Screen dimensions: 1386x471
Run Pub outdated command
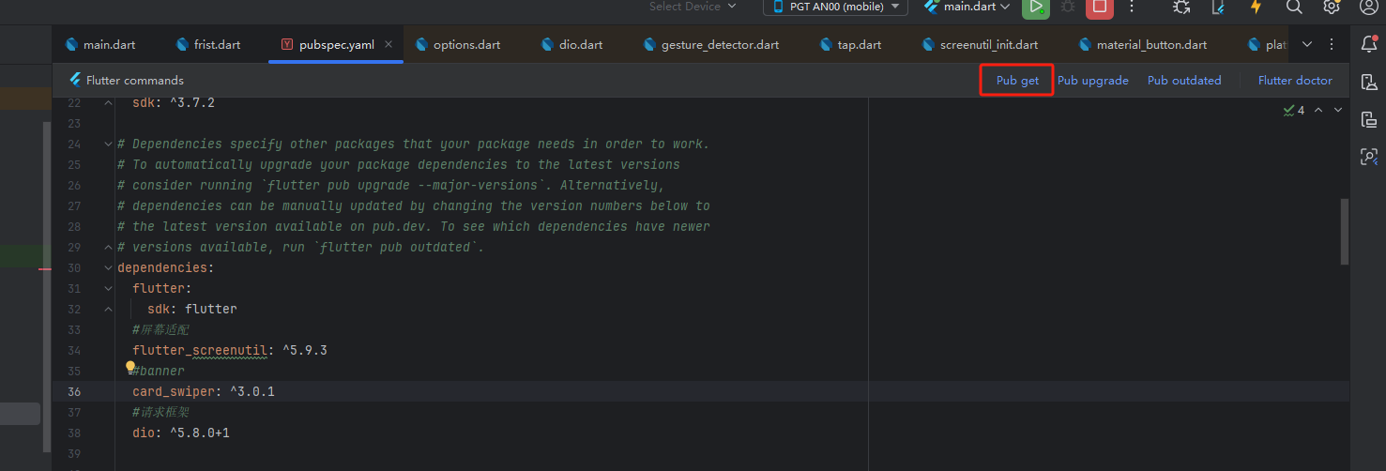pos(1184,81)
